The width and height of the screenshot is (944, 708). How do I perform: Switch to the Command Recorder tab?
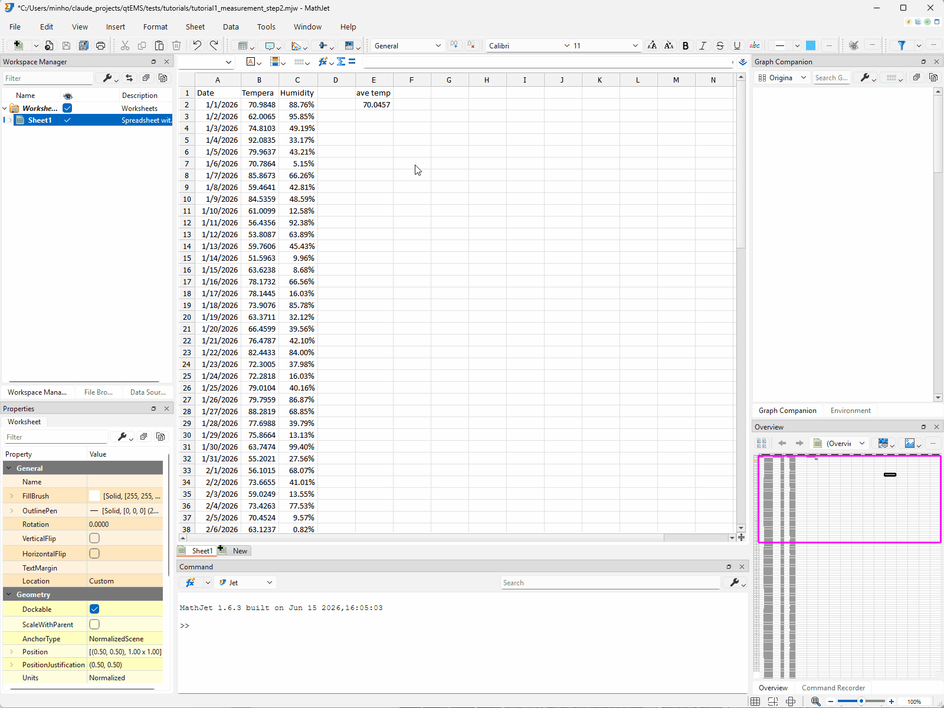(x=833, y=688)
